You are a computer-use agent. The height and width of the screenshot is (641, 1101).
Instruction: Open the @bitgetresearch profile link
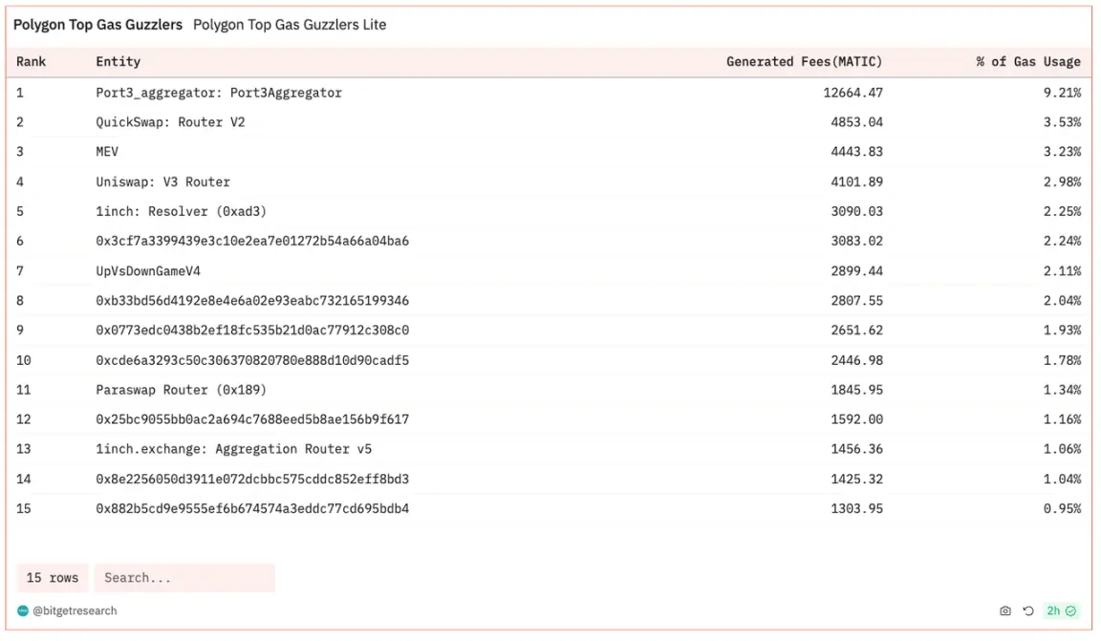[x=75, y=610]
